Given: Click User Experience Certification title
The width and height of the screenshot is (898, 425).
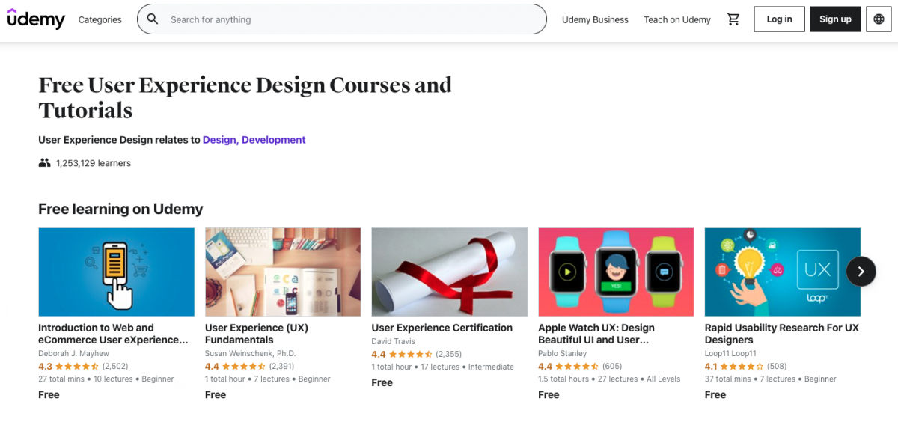Looking at the screenshot, I should coord(442,328).
